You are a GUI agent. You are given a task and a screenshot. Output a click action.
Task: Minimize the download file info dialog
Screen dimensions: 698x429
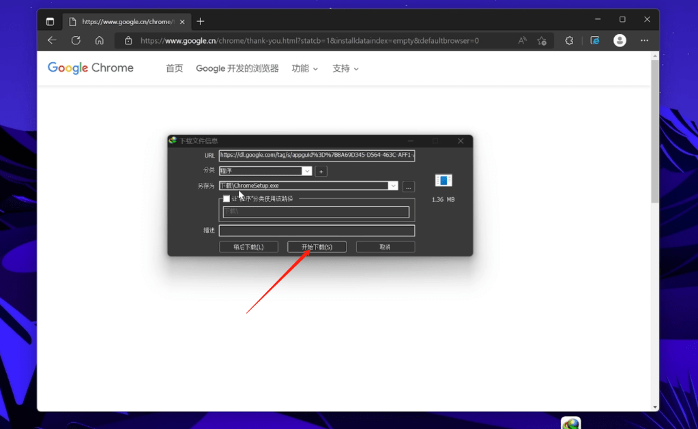coord(411,140)
